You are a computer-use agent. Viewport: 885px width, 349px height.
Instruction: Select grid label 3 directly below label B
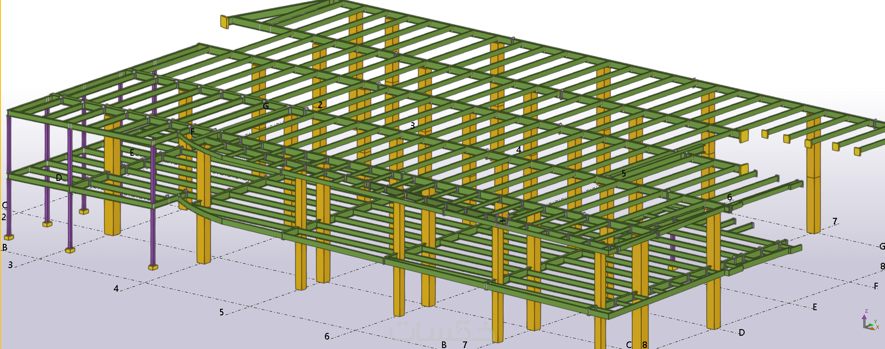pyautogui.click(x=10, y=265)
